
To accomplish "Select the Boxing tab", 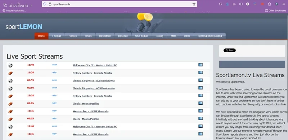I will tap(159, 36).
